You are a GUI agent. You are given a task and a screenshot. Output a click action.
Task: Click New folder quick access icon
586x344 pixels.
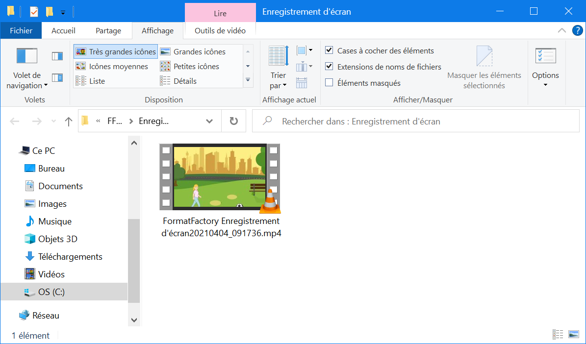pyautogui.click(x=49, y=12)
